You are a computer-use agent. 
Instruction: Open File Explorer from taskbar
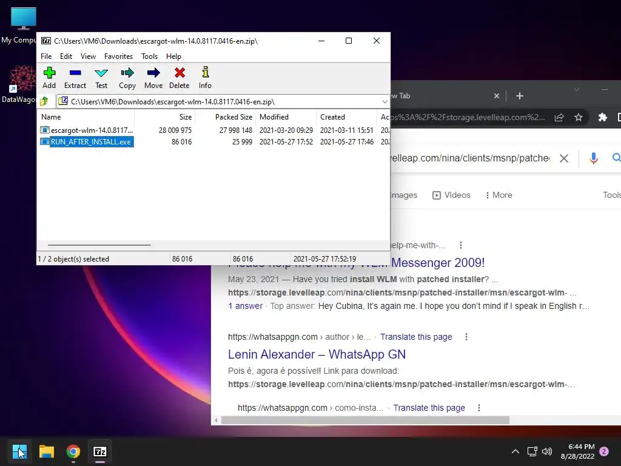(46, 451)
